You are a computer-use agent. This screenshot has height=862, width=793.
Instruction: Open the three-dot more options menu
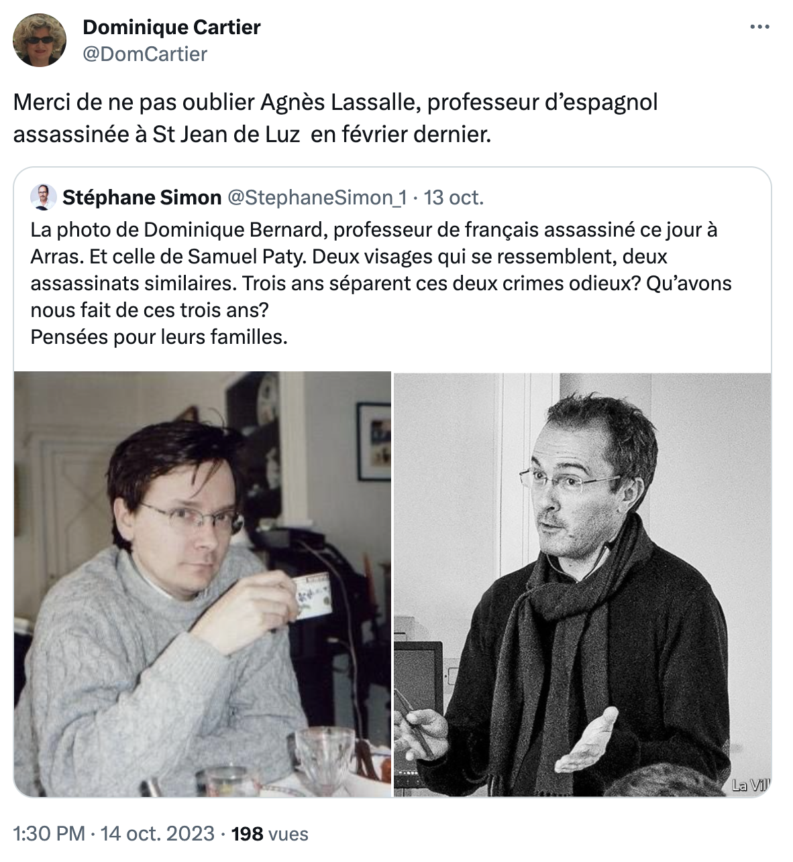tap(759, 27)
